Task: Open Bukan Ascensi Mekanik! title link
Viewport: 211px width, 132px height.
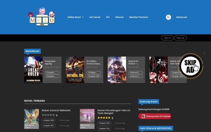Action: [x=56, y=110]
